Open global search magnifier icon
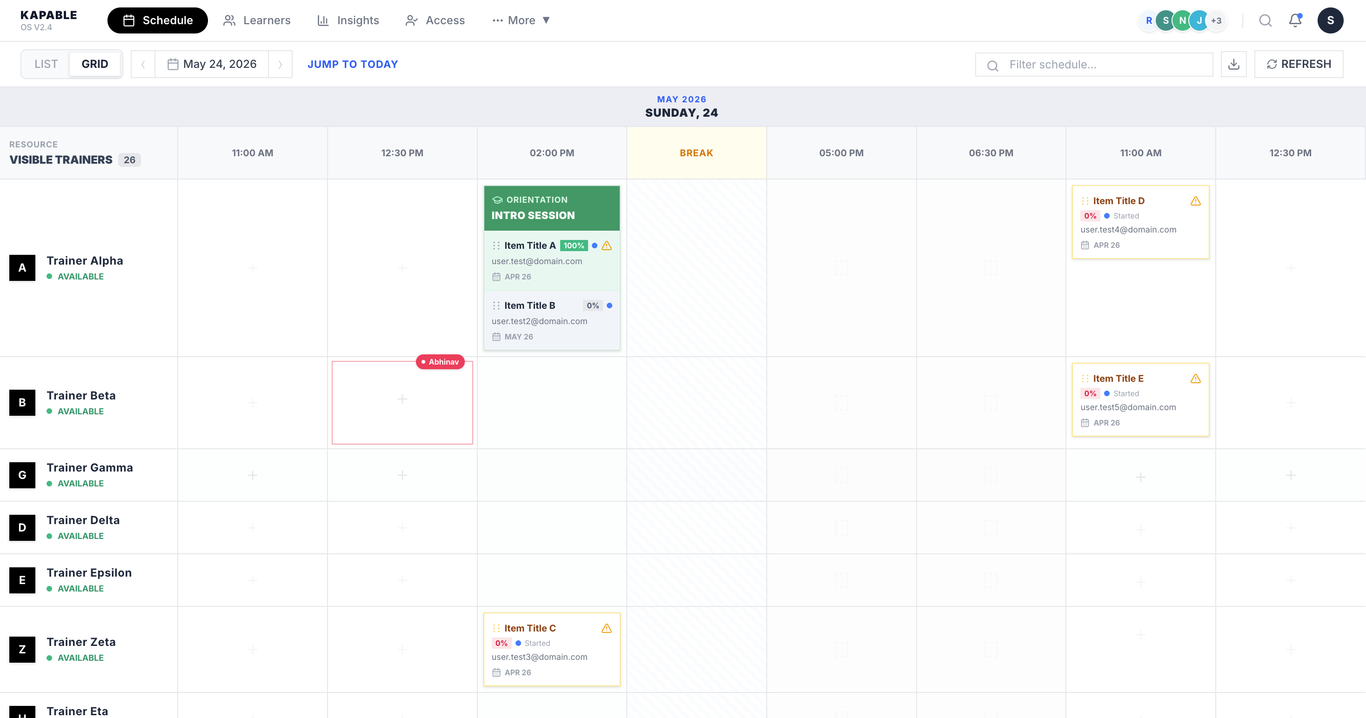Screen dimensions: 1366x718 coord(1265,20)
